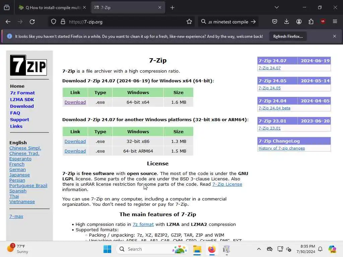Image resolution: width=343 pixels, height=257 pixels.
Task: Open 7-Zip 23.01 news link
Action: [270, 128]
